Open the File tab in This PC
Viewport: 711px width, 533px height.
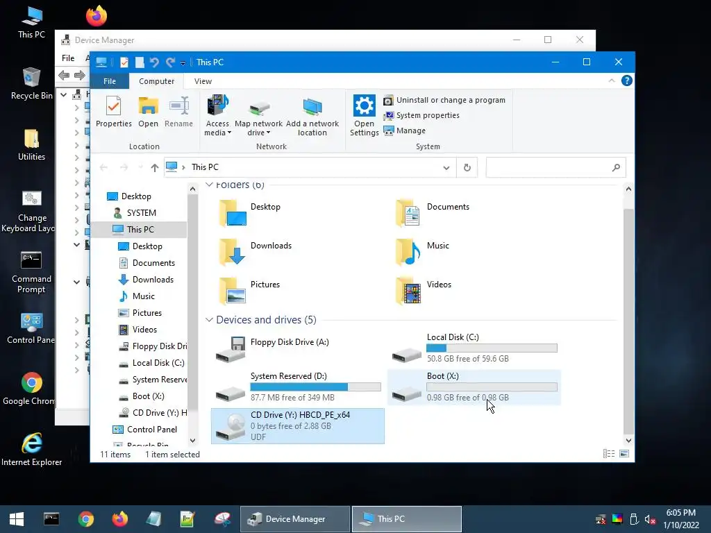click(x=110, y=81)
